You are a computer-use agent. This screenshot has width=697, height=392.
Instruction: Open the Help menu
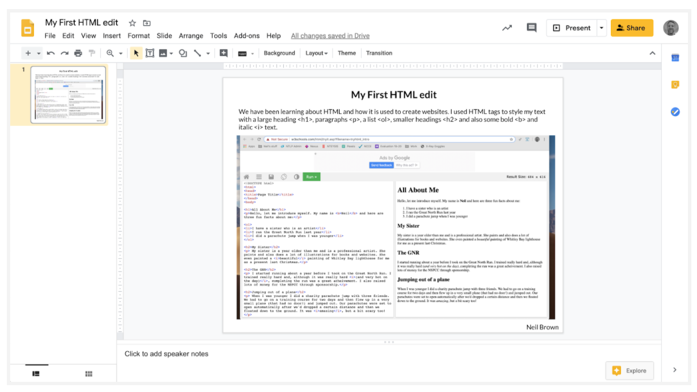pos(274,36)
